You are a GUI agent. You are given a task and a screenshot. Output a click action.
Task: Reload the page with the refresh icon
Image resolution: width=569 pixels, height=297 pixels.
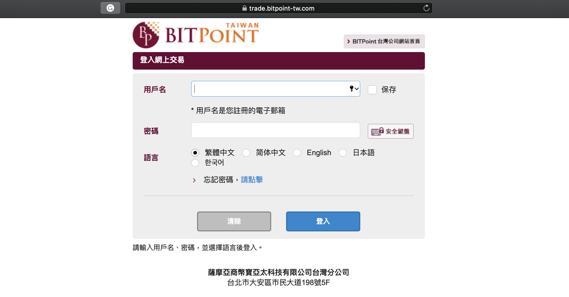pyautogui.click(x=426, y=8)
